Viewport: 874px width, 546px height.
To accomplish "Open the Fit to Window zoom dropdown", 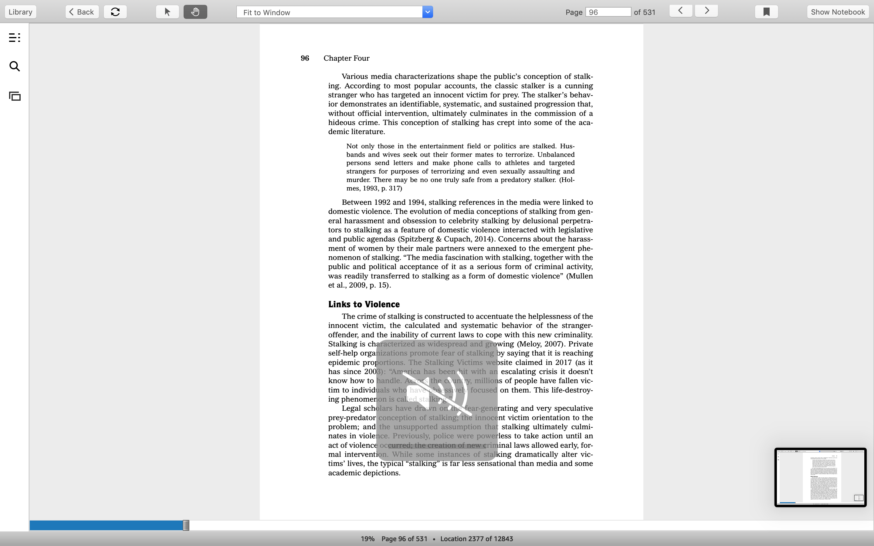I will click(x=334, y=12).
